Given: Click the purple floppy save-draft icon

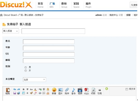Looking at the screenshot, I should coord(15,93).
